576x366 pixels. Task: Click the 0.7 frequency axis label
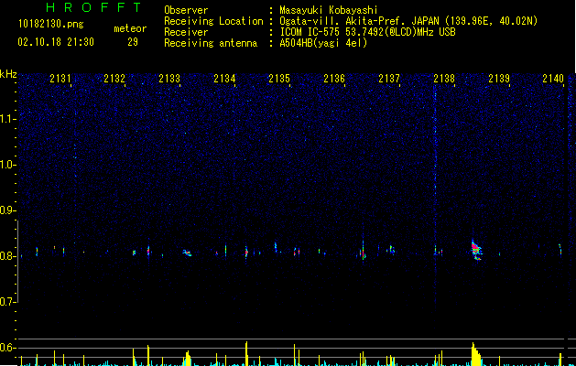point(7,302)
